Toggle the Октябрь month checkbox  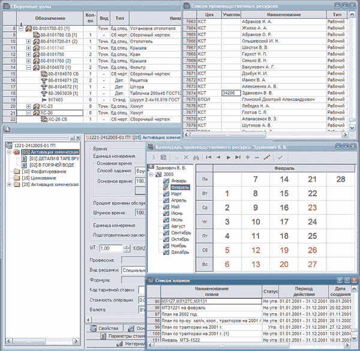166,239
